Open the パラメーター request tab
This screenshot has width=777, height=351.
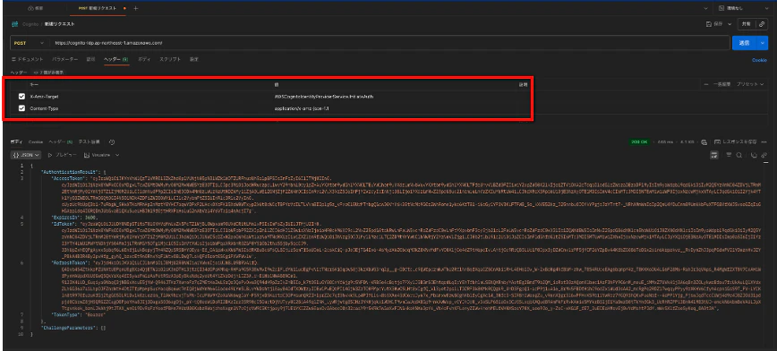[65, 59]
